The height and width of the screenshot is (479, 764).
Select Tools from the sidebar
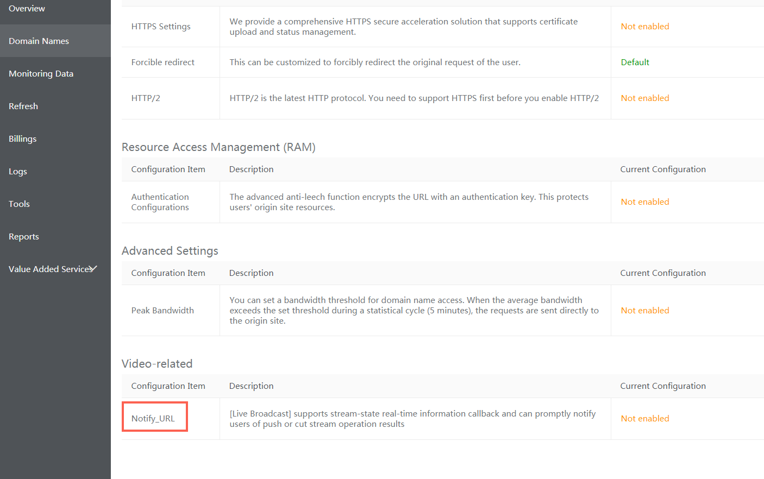click(x=19, y=204)
